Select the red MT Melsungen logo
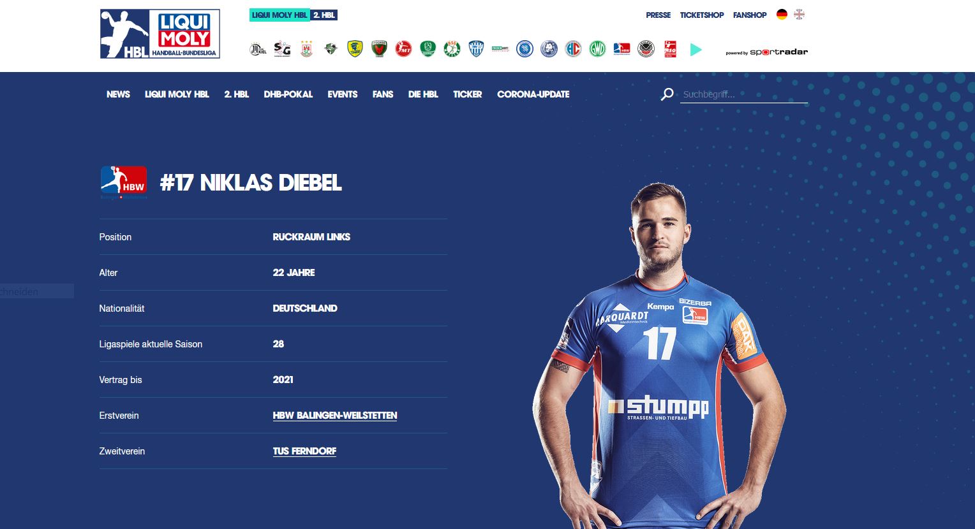This screenshot has height=529, width=975. point(403,49)
